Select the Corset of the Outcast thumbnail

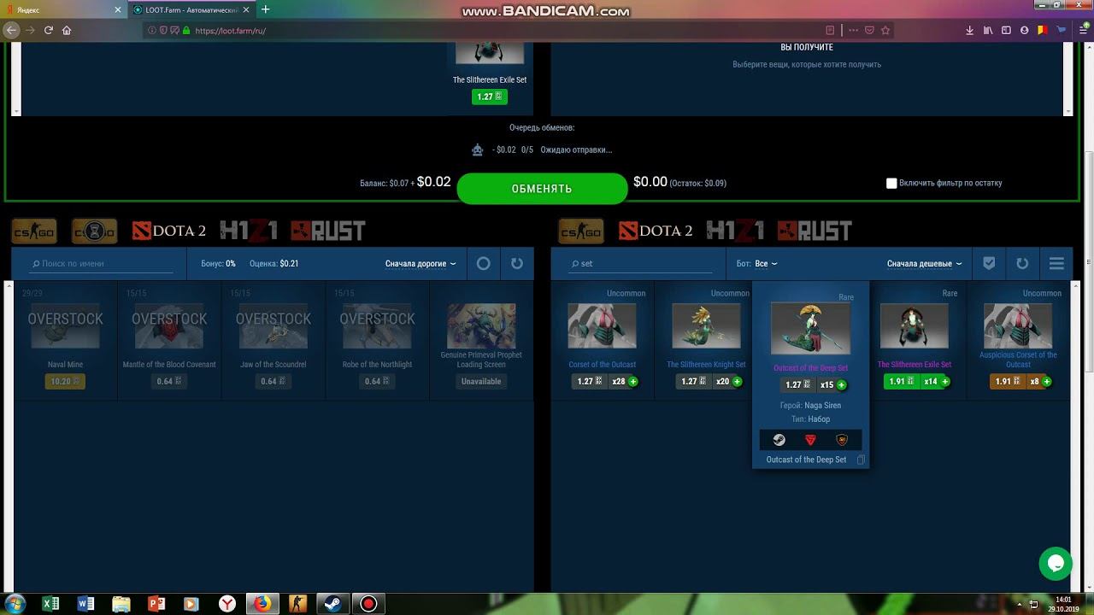(603, 325)
